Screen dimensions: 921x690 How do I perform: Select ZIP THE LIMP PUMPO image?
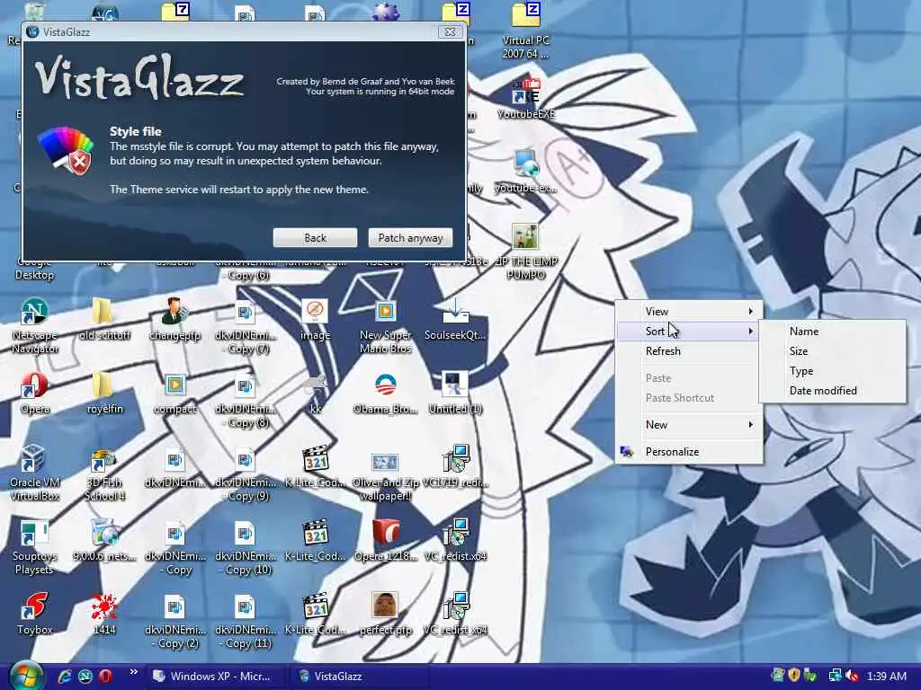pos(525,252)
